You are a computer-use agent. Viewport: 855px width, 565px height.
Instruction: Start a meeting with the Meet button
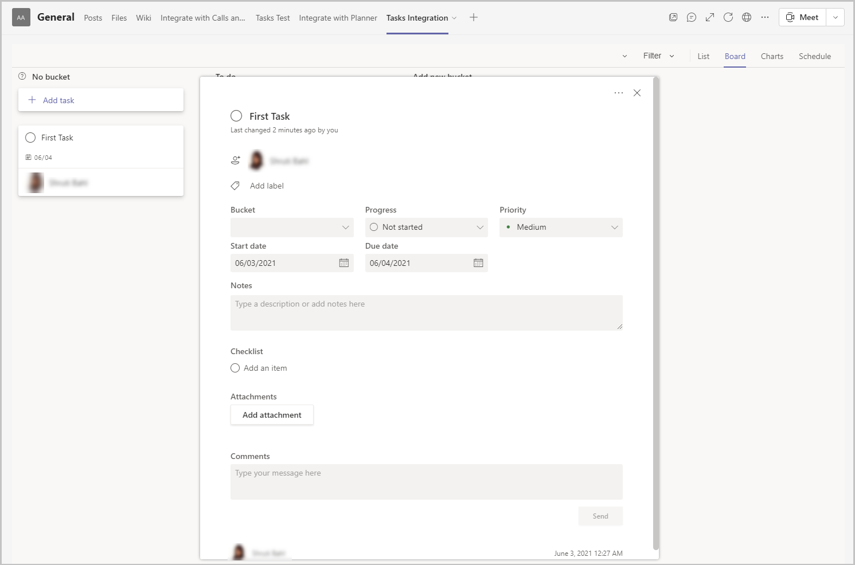click(802, 17)
